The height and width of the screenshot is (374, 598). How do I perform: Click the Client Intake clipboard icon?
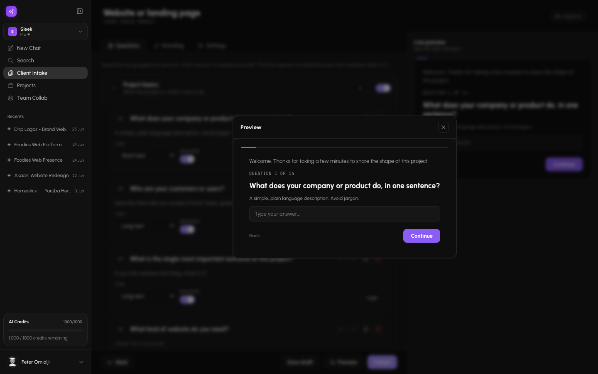(11, 73)
